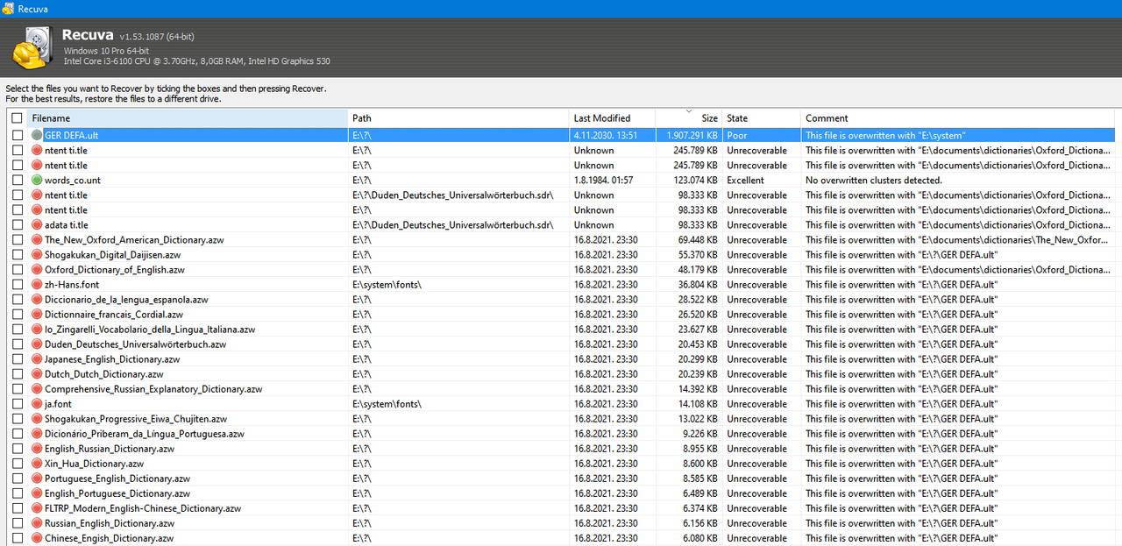Image resolution: width=1122 pixels, height=546 pixels.
Task: Sort by the Comment column header
Action: [x=959, y=118]
